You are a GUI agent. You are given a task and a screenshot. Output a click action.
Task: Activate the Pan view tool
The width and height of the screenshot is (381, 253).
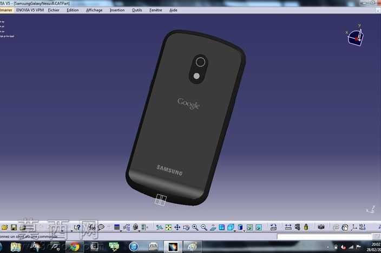coord(178,227)
